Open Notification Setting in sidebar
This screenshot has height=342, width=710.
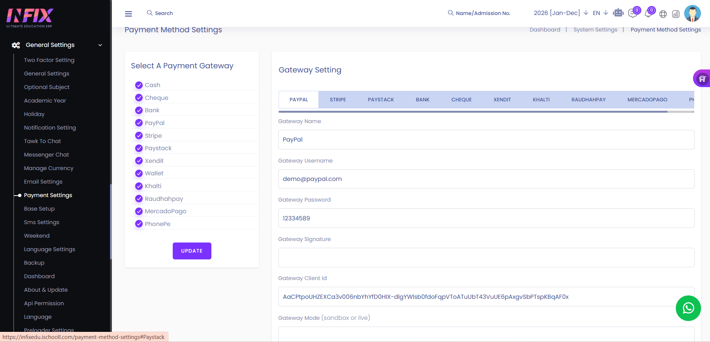click(50, 128)
